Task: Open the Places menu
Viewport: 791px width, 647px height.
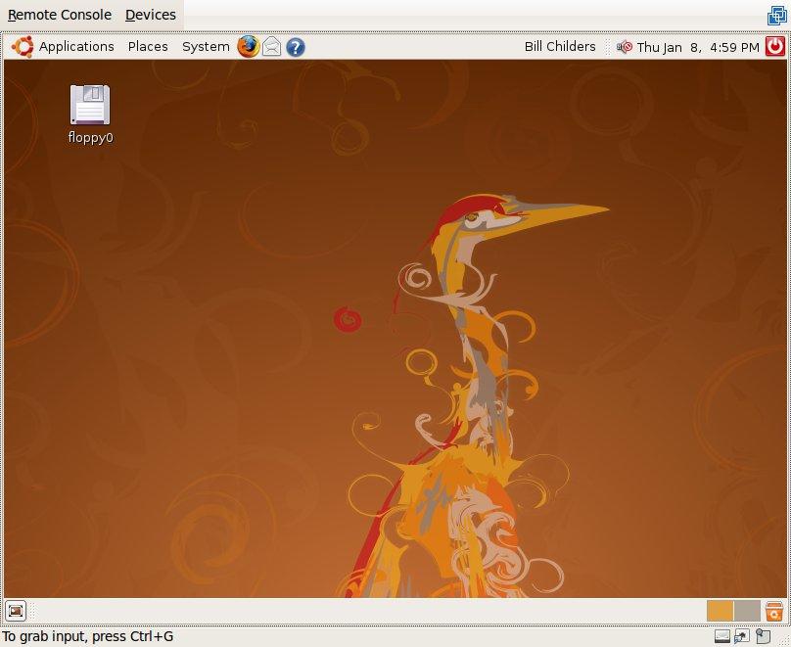Action: pyautogui.click(x=148, y=46)
